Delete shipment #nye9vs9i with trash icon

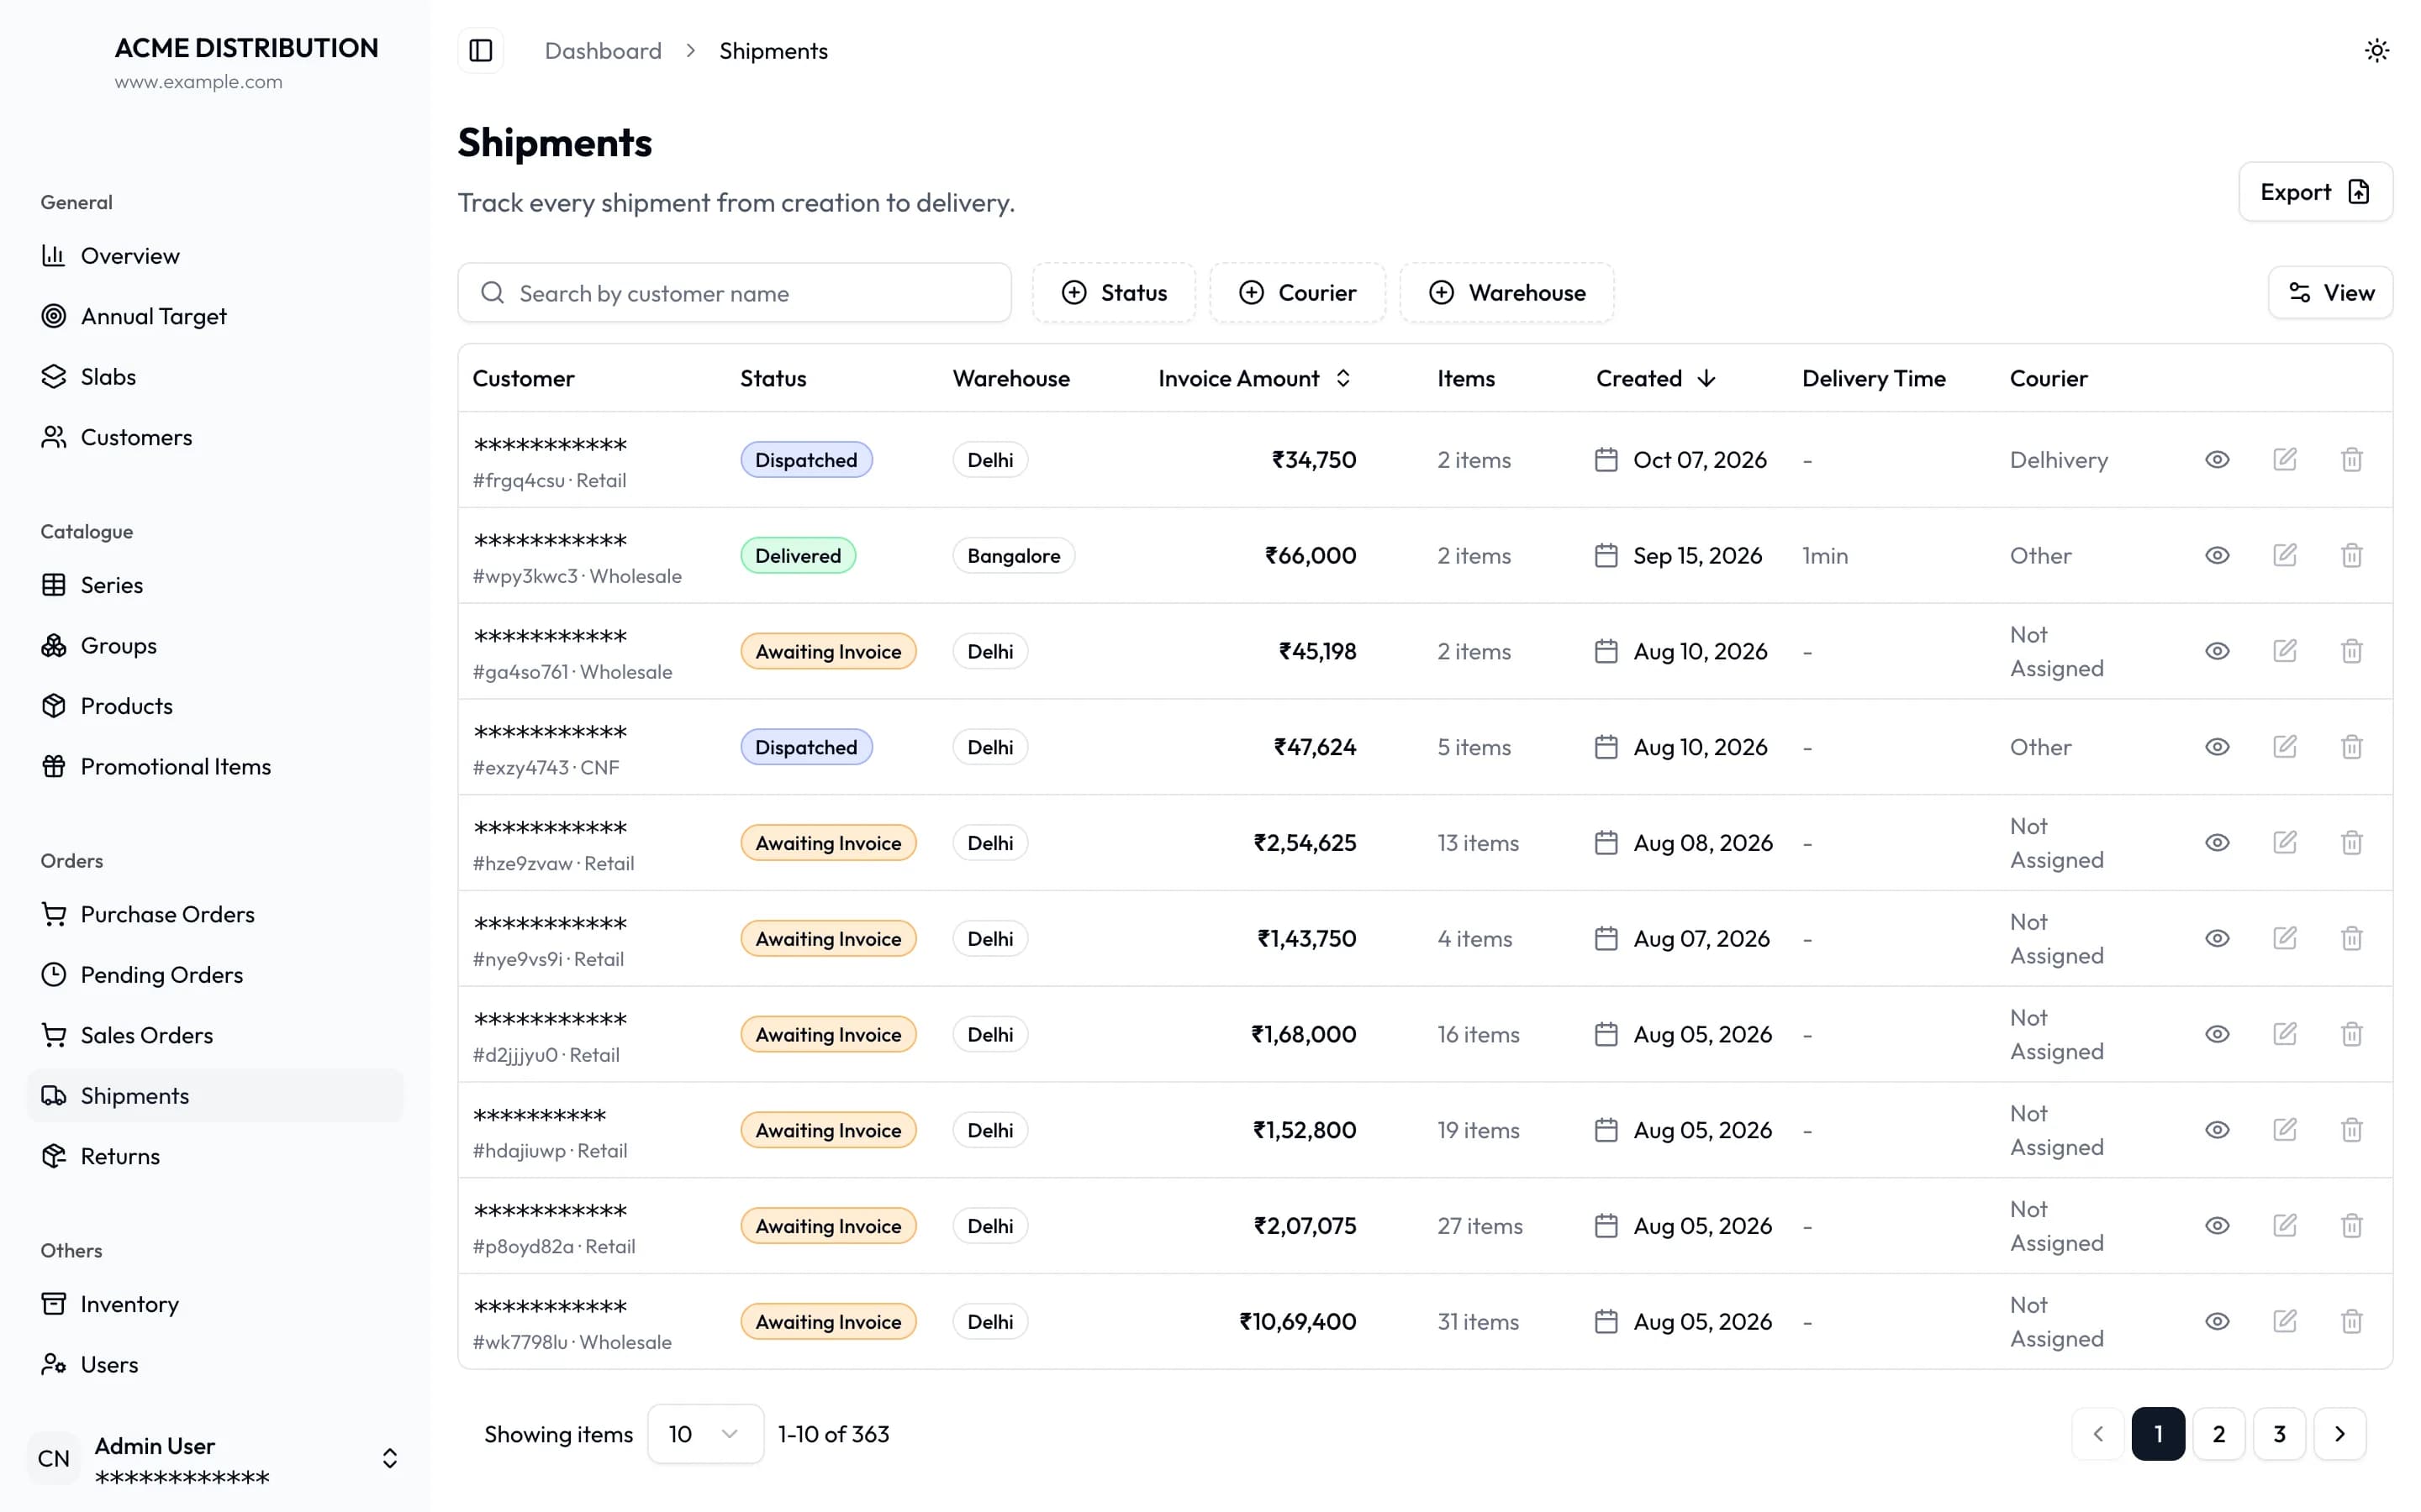point(2352,938)
